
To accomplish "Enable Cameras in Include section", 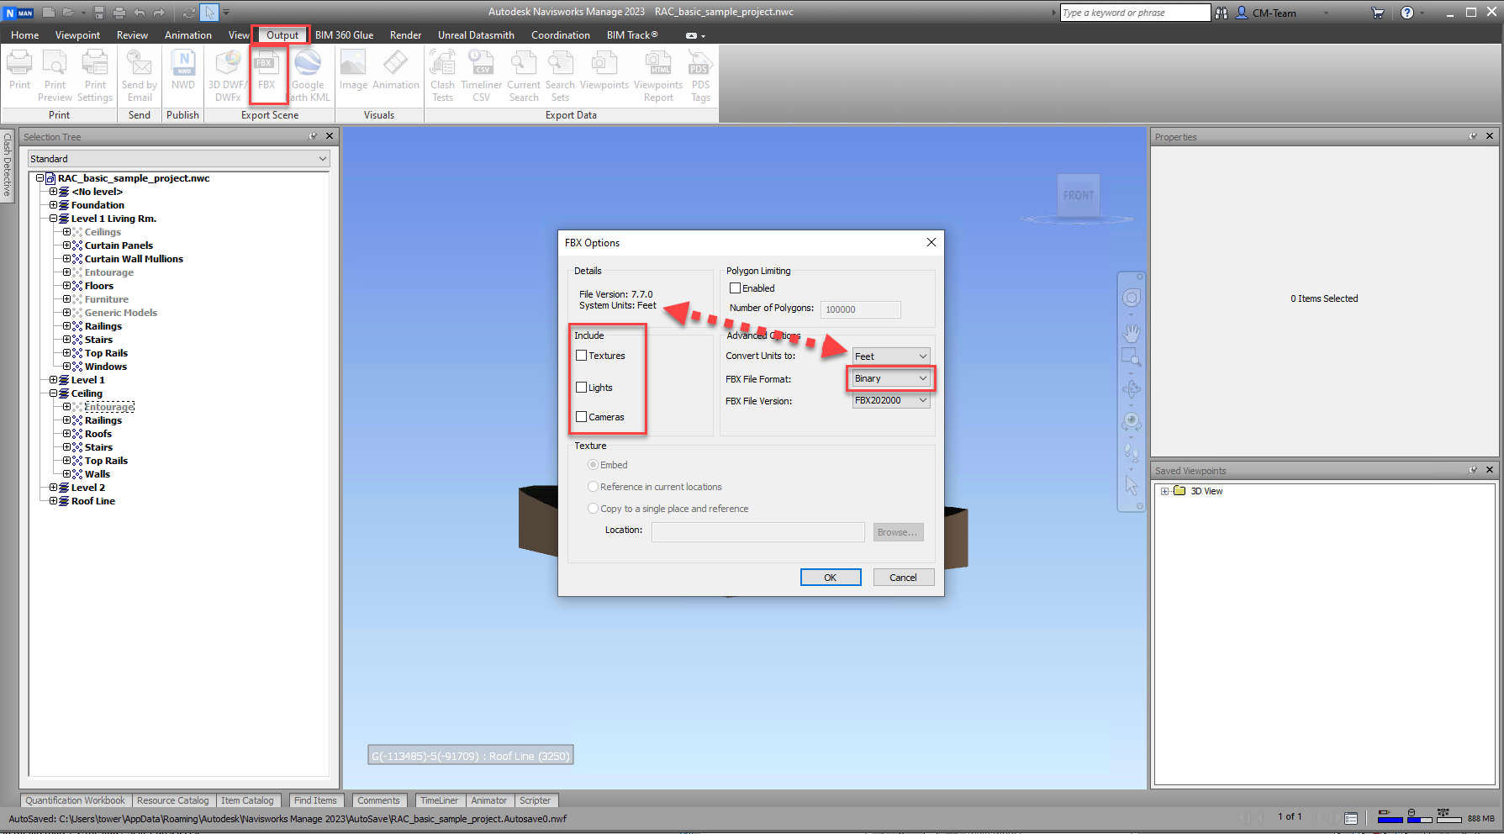I will click(581, 417).
